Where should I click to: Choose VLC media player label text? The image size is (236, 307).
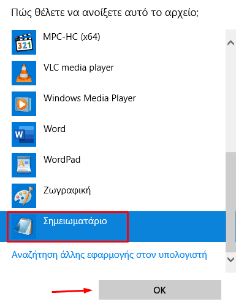tap(78, 68)
